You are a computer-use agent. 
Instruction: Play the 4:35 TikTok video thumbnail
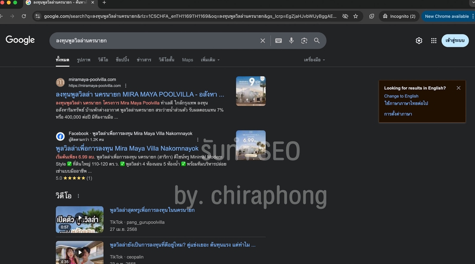[x=80, y=252]
